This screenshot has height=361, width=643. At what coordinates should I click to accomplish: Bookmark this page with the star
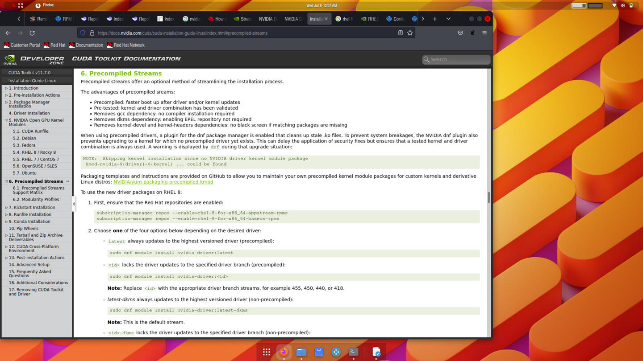point(410,33)
